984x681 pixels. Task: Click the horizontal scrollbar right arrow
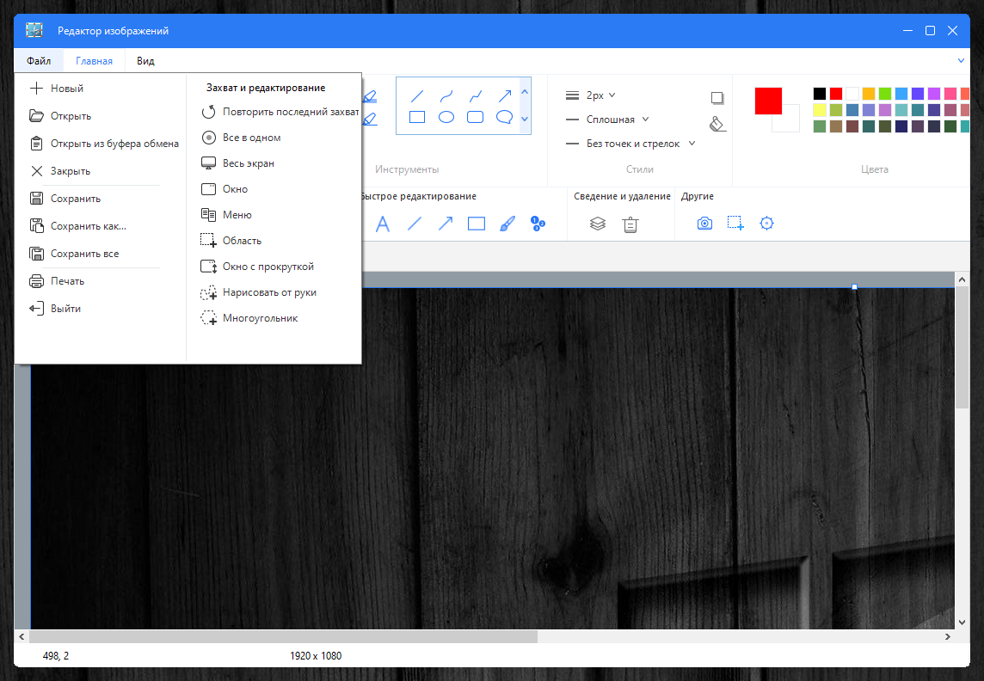click(948, 636)
